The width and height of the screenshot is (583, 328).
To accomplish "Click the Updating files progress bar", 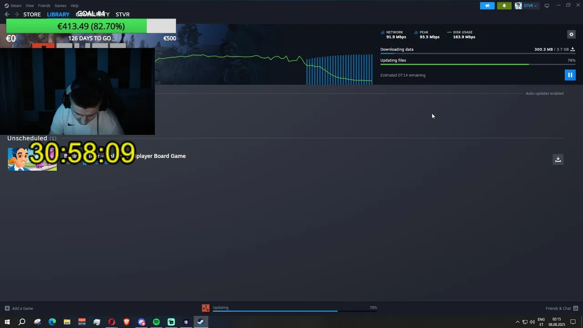I will 478,65.
